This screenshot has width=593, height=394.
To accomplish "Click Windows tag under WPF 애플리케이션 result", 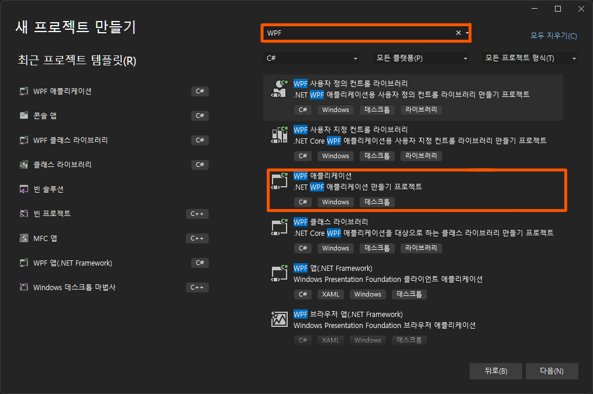I will click(336, 202).
